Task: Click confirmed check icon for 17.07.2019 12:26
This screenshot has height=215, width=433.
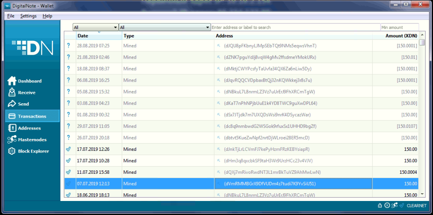Action: tap(69, 149)
